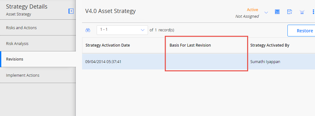Click the Strategy Activated By column header
The width and height of the screenshot is (315, 116).
tap(270, 45)
